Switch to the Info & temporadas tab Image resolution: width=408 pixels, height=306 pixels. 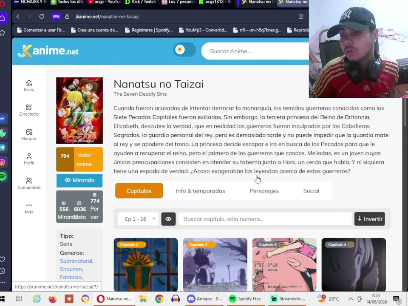pos(200,191)
